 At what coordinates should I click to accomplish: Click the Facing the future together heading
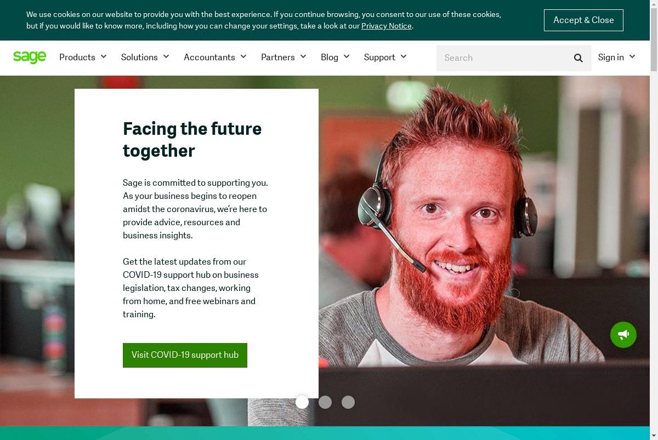(192, 140)
